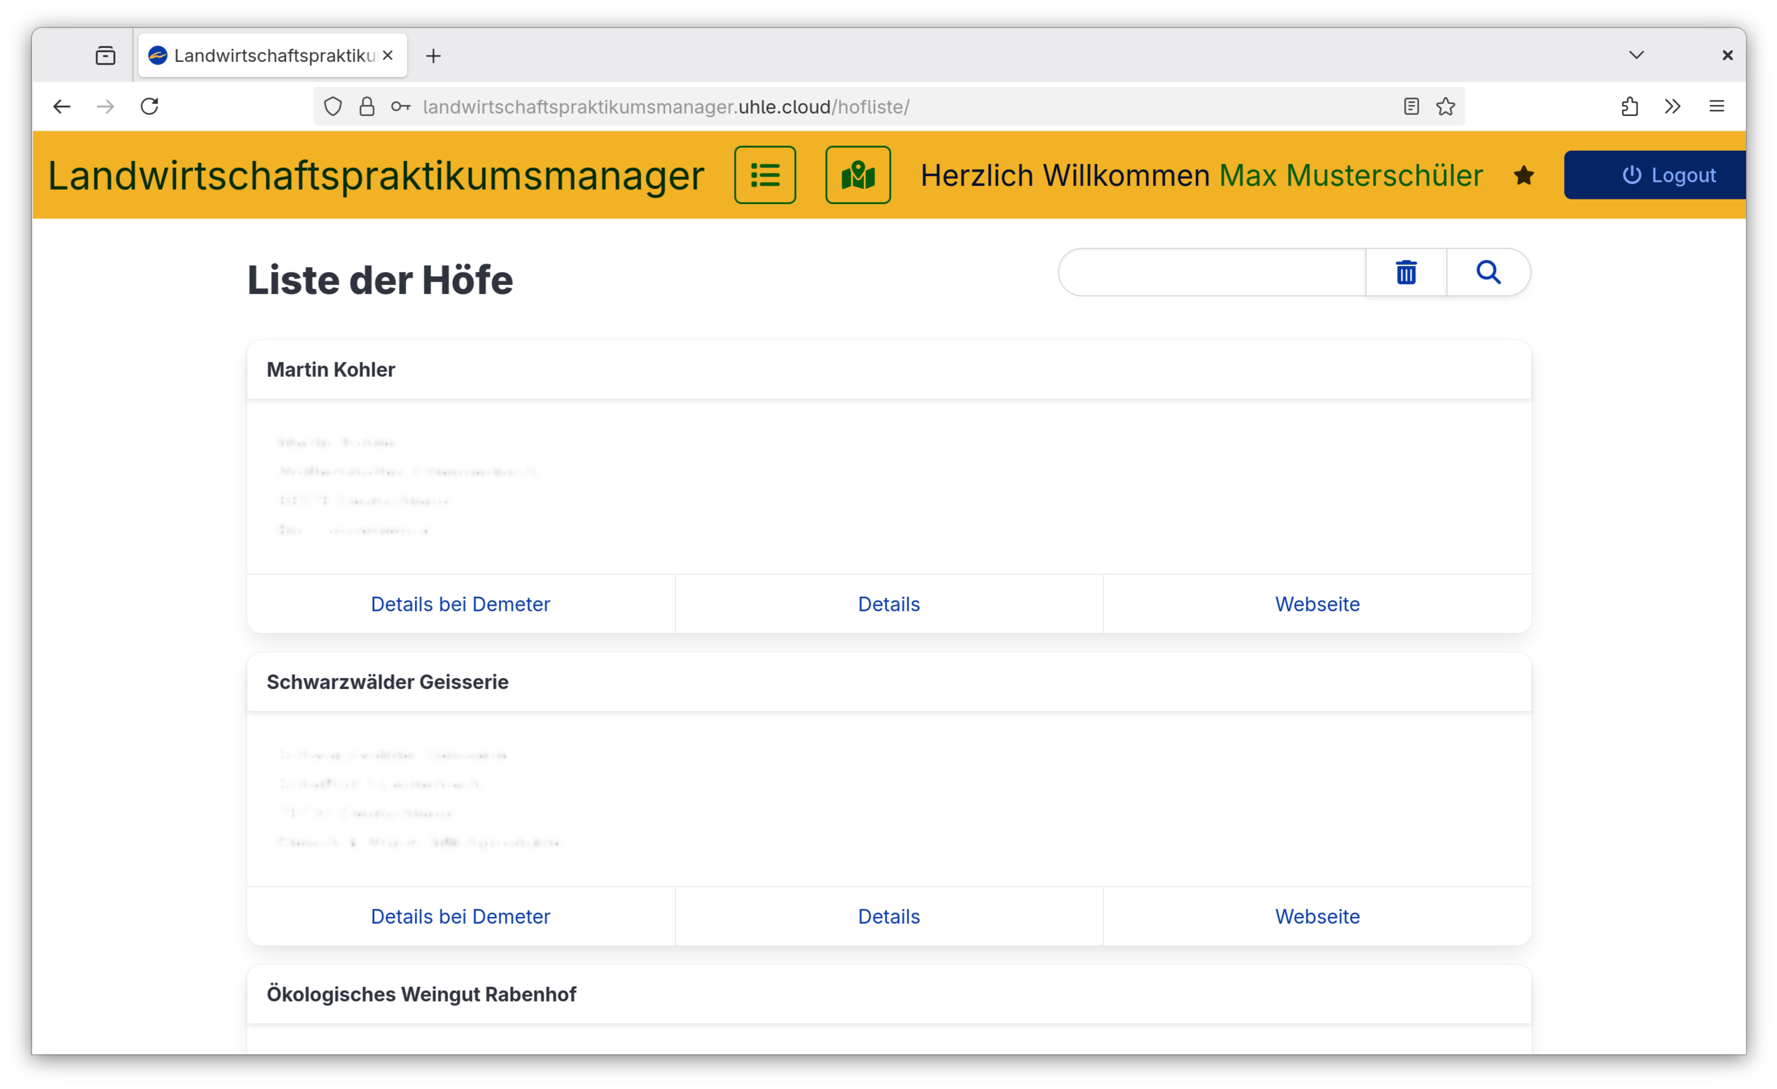Viewport: 1777px width, 1089px height.
Task: Start search with the magnifier icon
Action: [x=1488, y=272]
